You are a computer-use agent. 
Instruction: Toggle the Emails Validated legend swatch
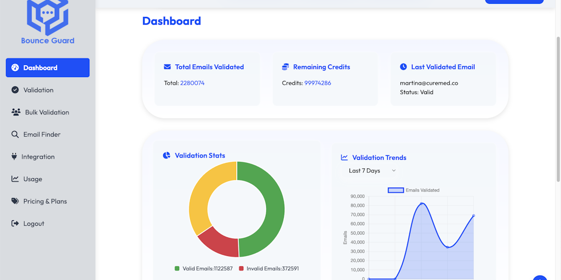[396, 190]
